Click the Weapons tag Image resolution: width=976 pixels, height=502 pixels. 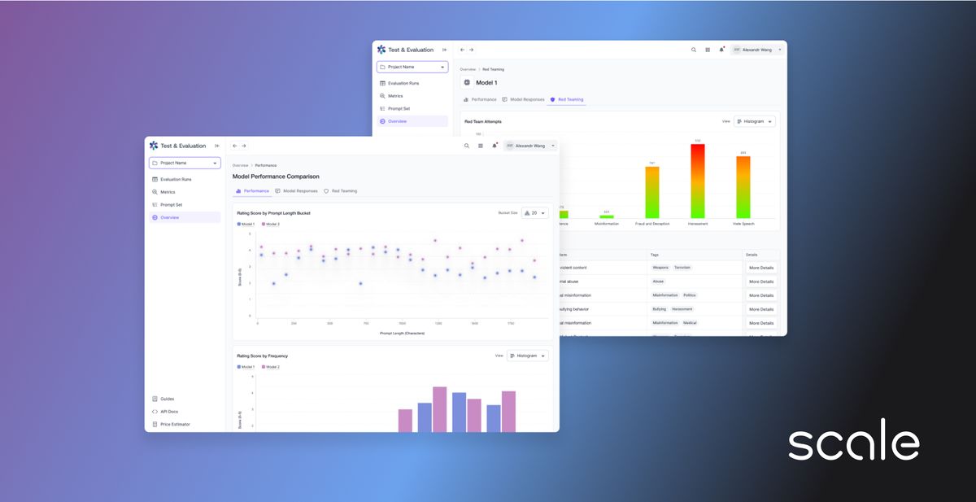pyautogui.click(x=660, y=268)
